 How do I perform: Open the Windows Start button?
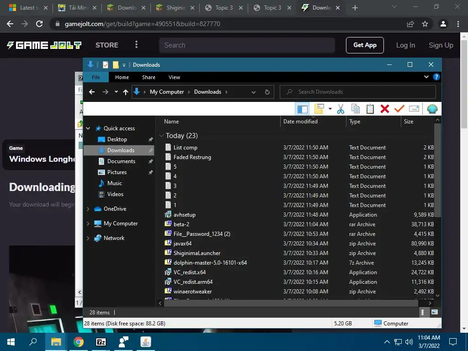pyautogui.click(x=11, y=342)
